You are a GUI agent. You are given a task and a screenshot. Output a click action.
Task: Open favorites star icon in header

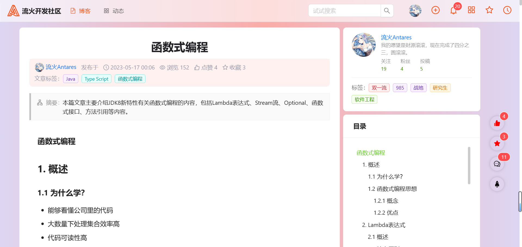click(489, 10)
